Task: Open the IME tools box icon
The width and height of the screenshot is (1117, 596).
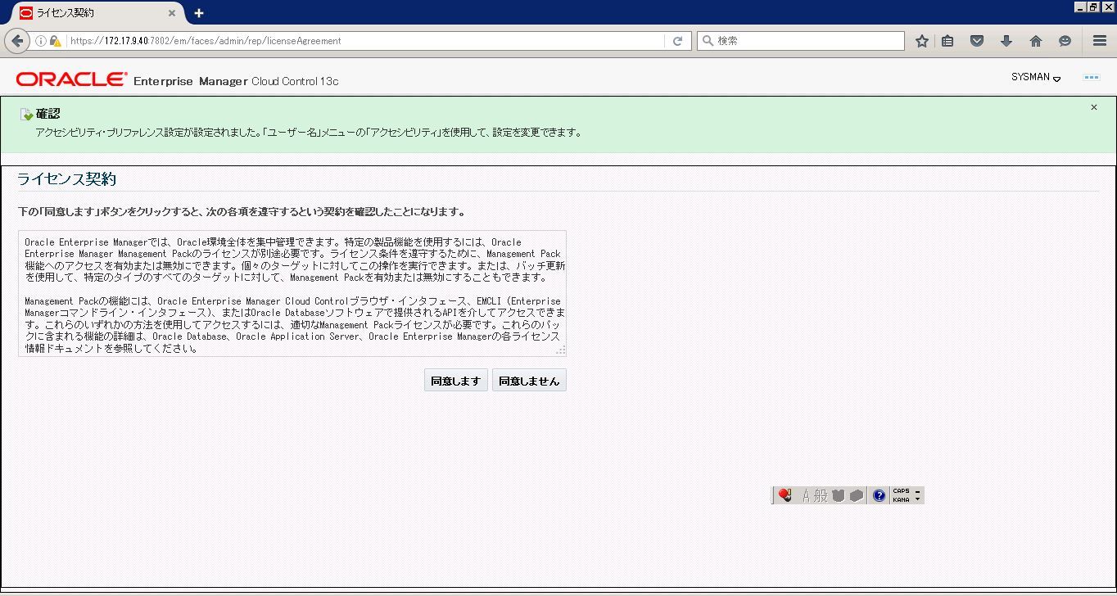Action: pos(856,495)
